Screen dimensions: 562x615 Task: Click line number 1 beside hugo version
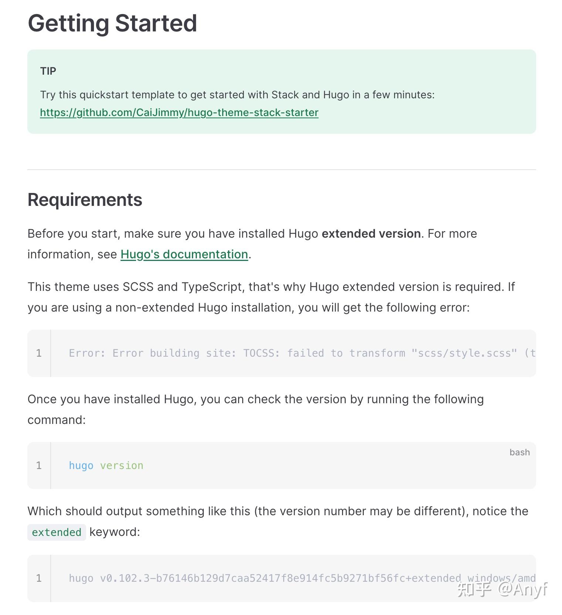39,466
